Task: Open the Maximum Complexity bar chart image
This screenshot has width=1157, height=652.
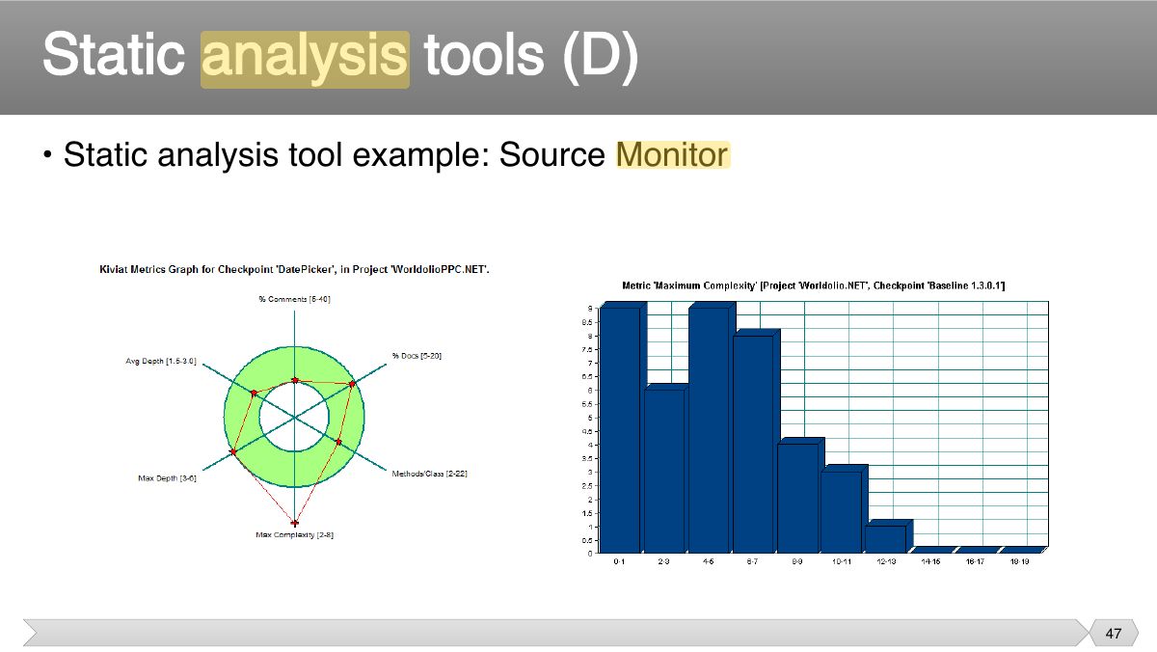Action: point(815,424)
